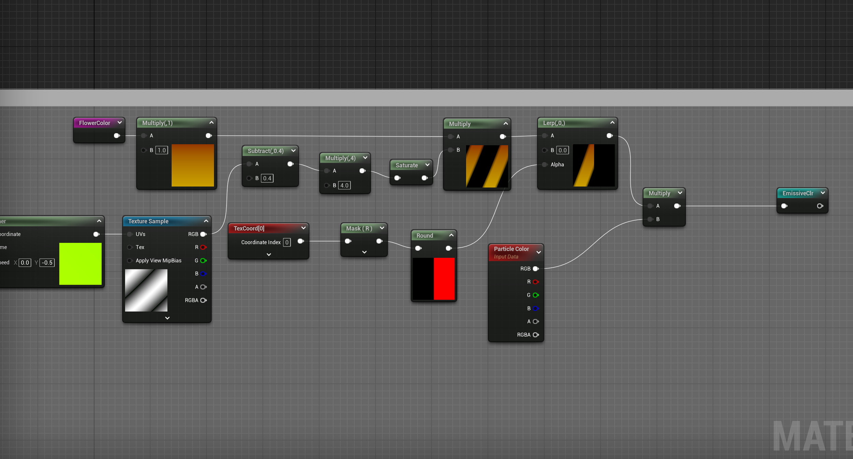Collapse the Multiply(,1) node preview

(x=212, y=123)
